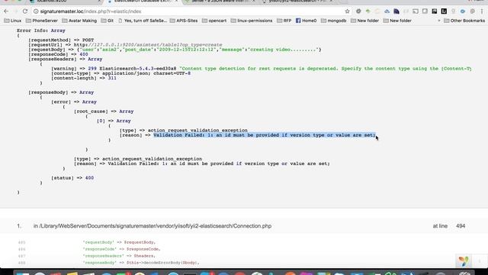Open the blue cloud extension icon
This screenshot has height=275, width=488.
387,11
